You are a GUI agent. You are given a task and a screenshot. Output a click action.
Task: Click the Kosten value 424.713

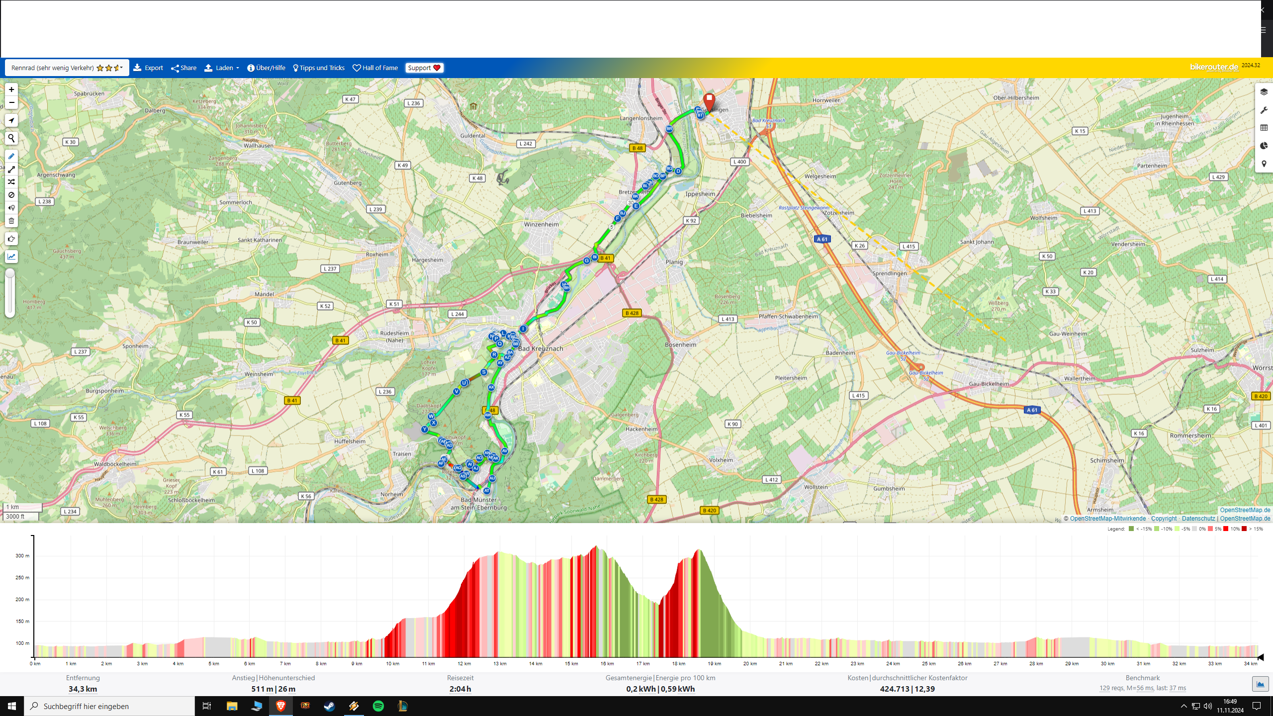coord(895,689)
